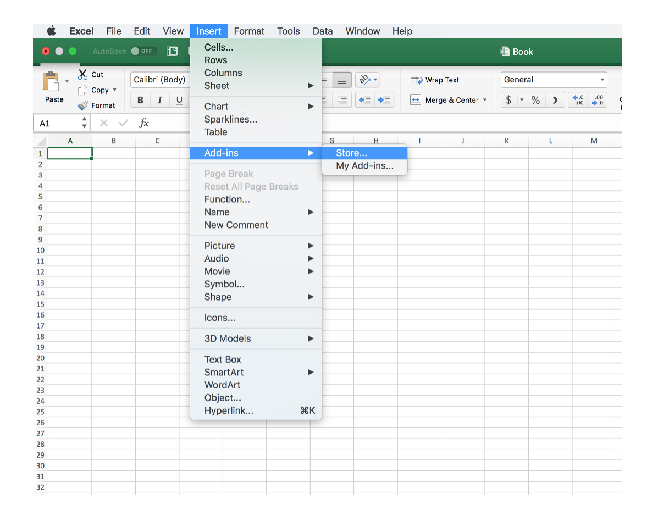
Task: Select My Add-ins... submenu item
Action: [x=364, y=166]
